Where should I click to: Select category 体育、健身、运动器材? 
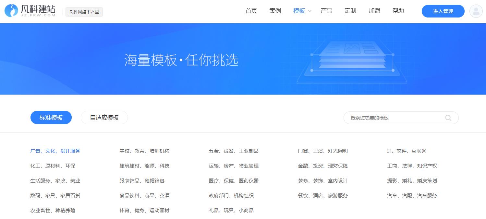(x=144, y=211)
